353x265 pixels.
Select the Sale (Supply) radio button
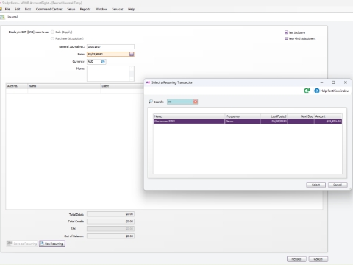tap(52, 32)
